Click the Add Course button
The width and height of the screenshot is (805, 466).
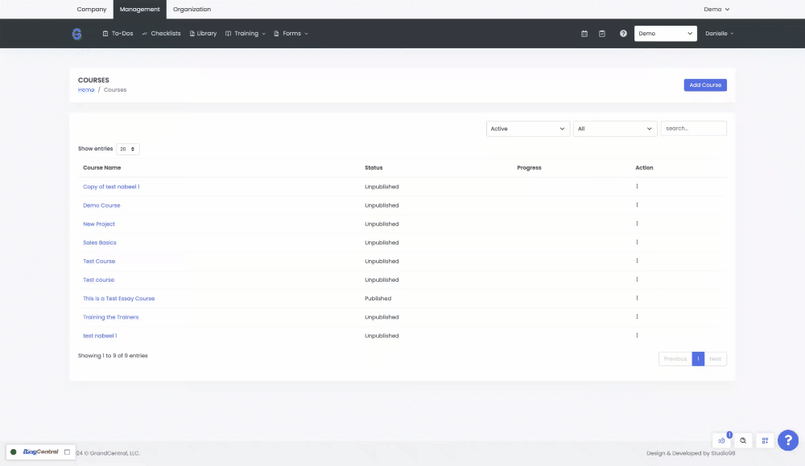pos(705,85)
